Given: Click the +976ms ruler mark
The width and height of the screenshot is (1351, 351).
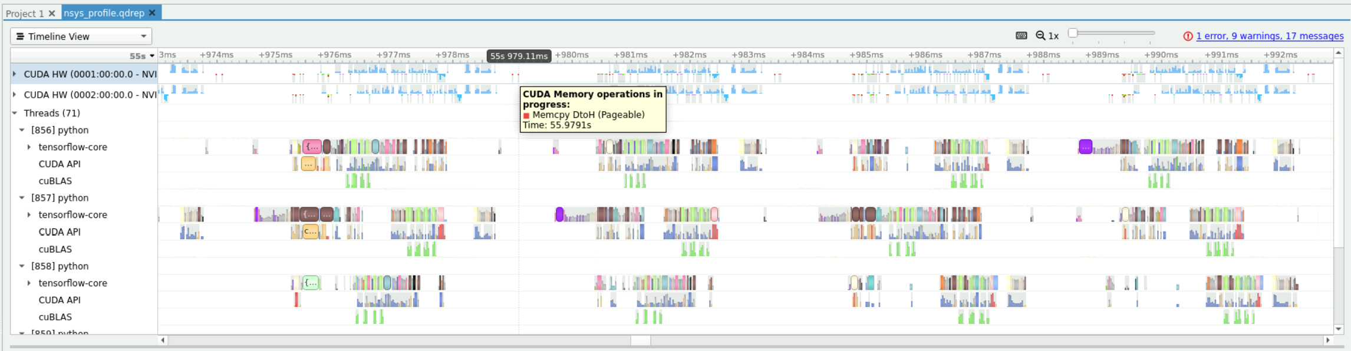Looking at the screenshot, I should 334,55.
